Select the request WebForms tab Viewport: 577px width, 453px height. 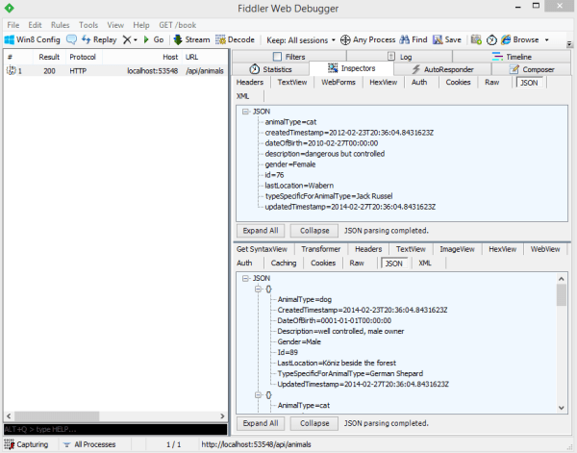click(x=339, y=82)
